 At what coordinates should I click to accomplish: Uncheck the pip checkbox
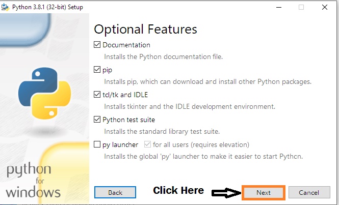tap(97, 70)
